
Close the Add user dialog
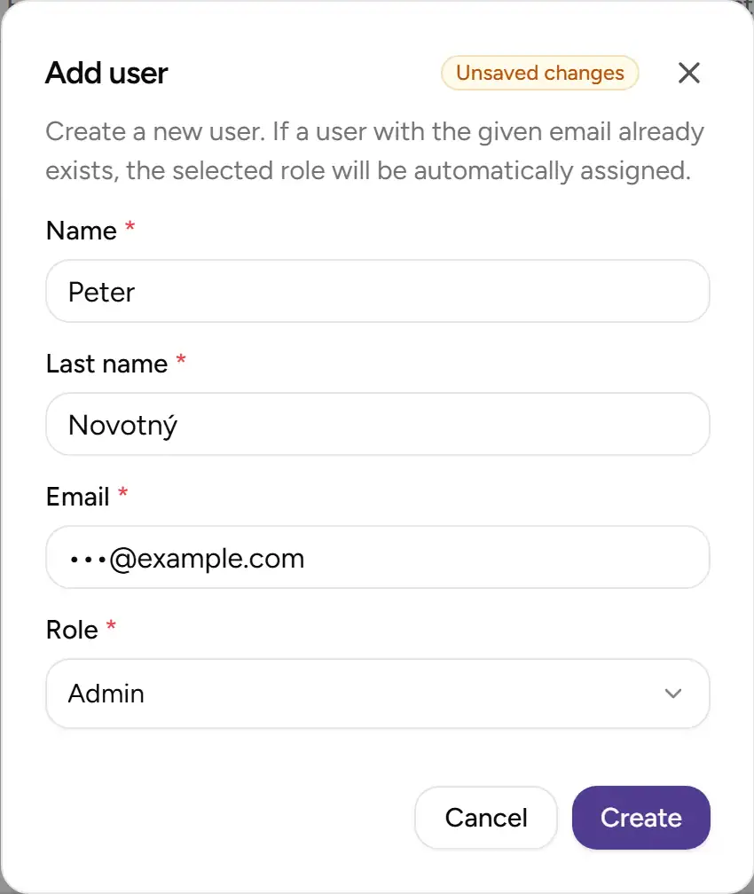click(689, 73)
